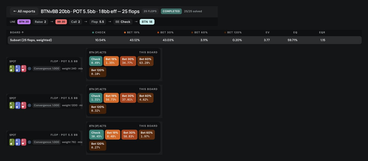
Task: Click the BTN 20 chip in the line
Action: [x=24, y=22]
